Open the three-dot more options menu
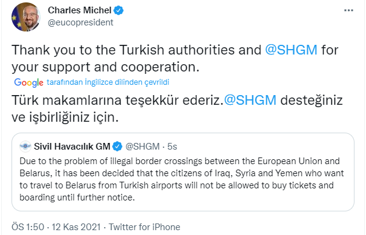This screenshot has height=235, width=366. 348,10
